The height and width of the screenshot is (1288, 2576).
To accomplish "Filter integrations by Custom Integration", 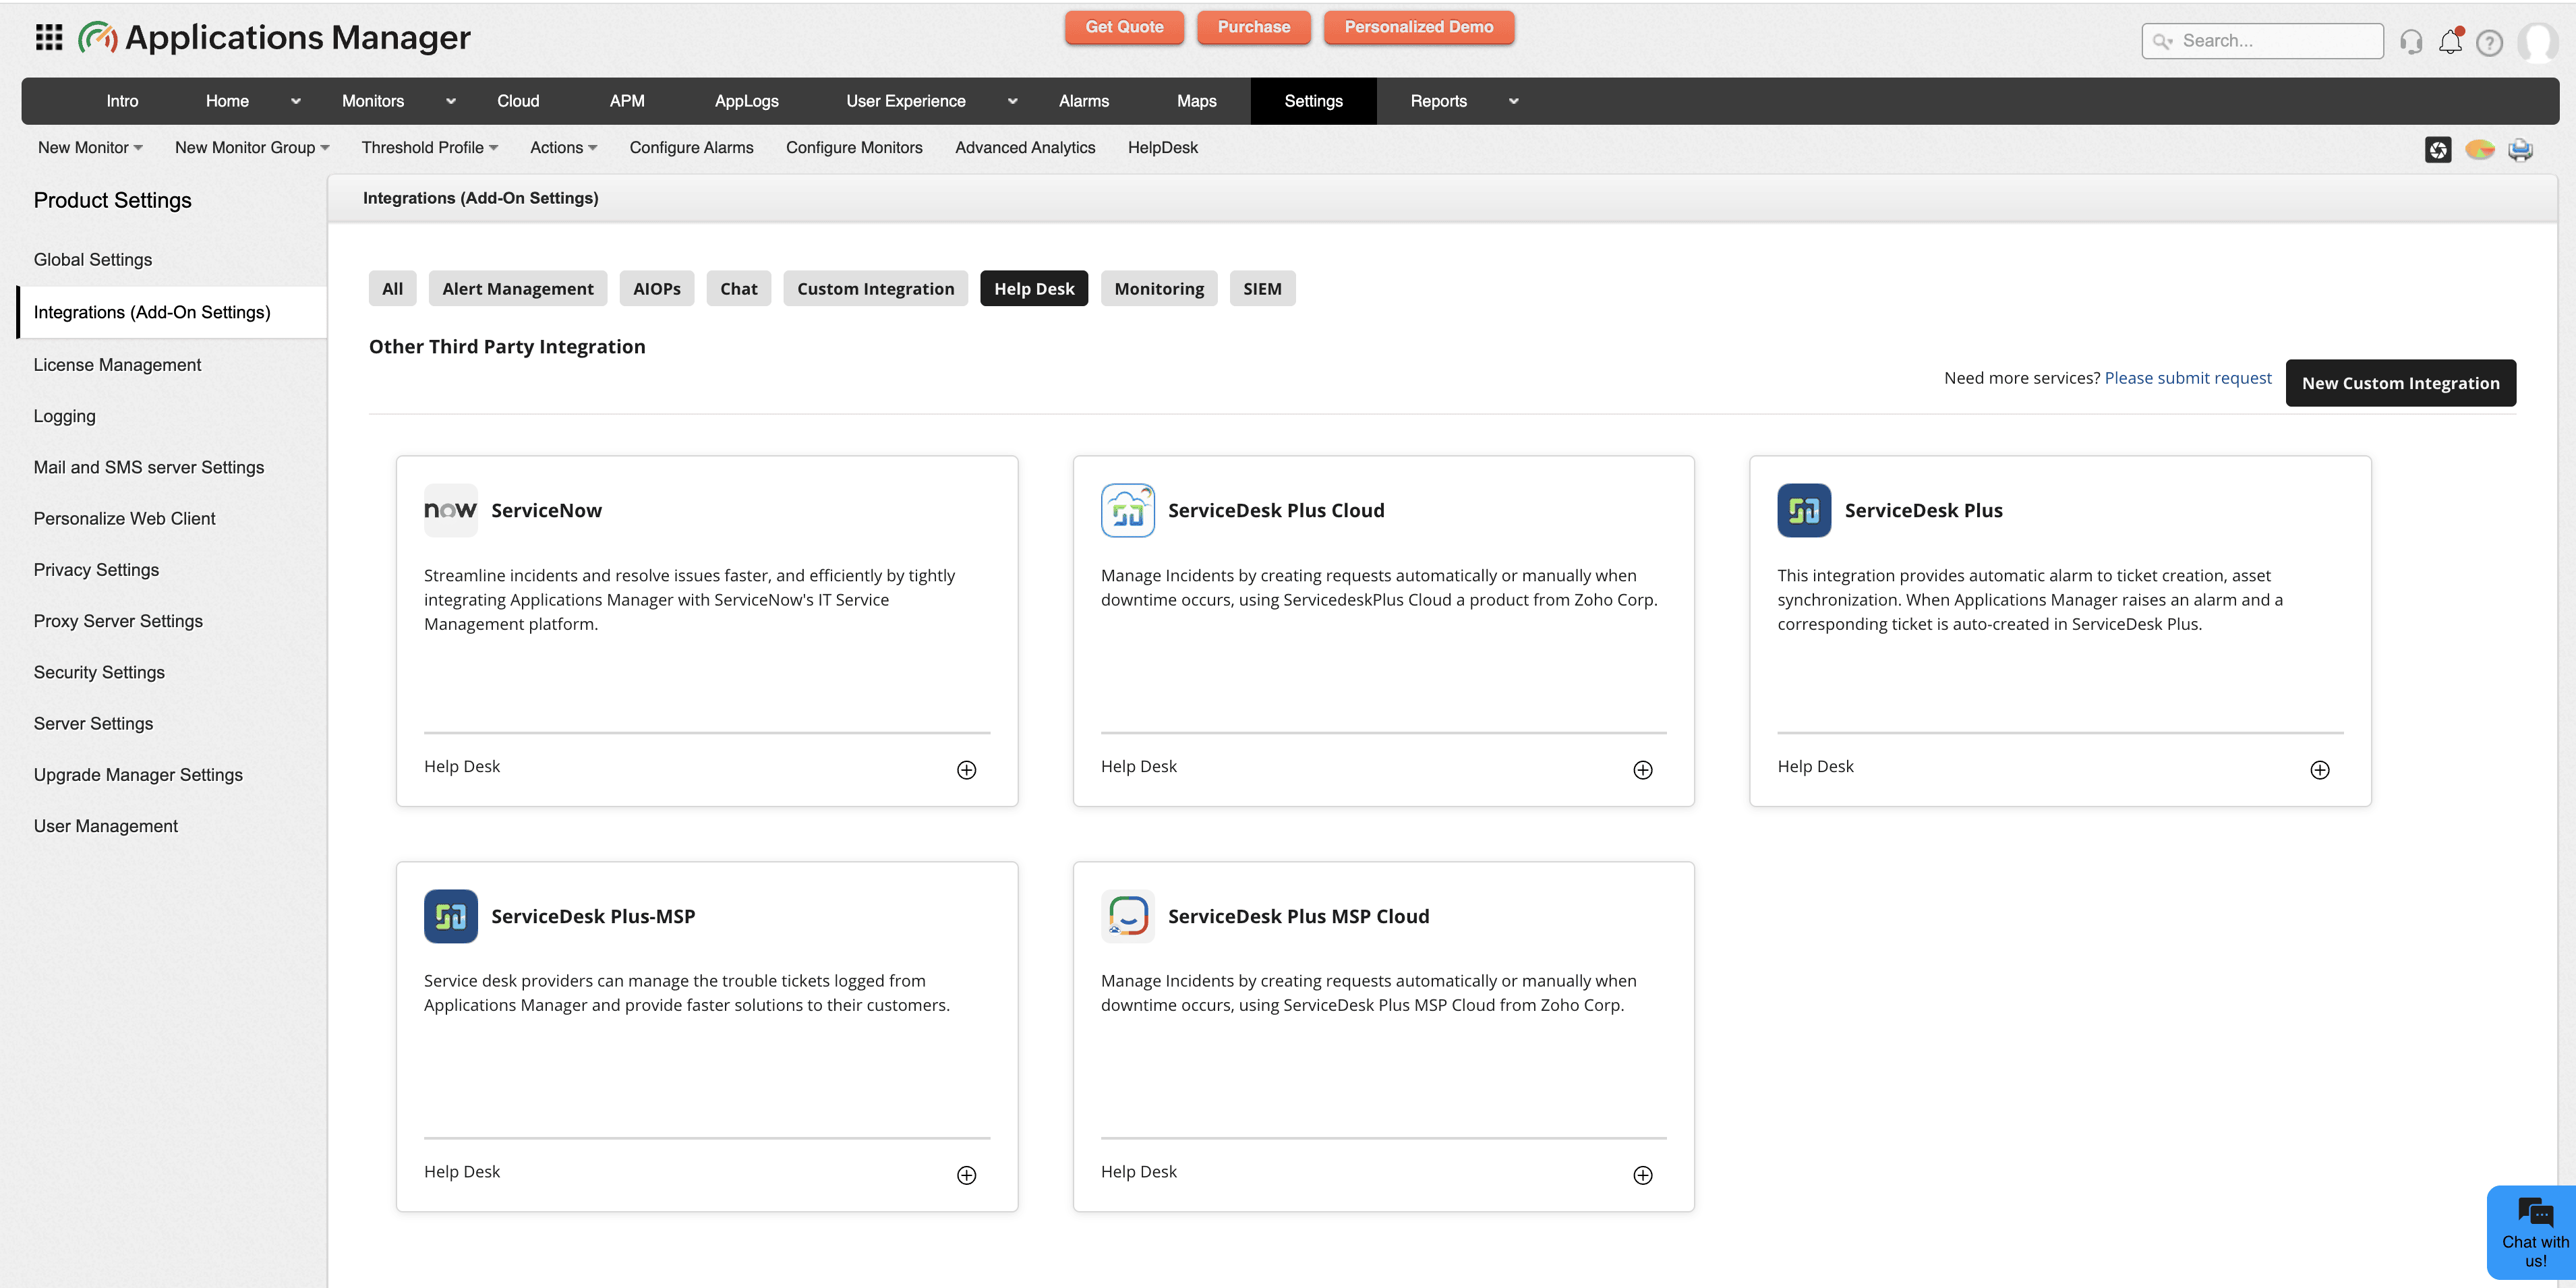I will pyautogui.click(x=876, y=289).
